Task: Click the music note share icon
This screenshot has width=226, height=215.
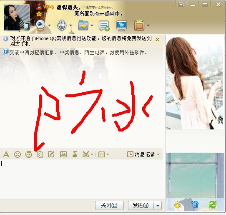Action: pos(75,154)
